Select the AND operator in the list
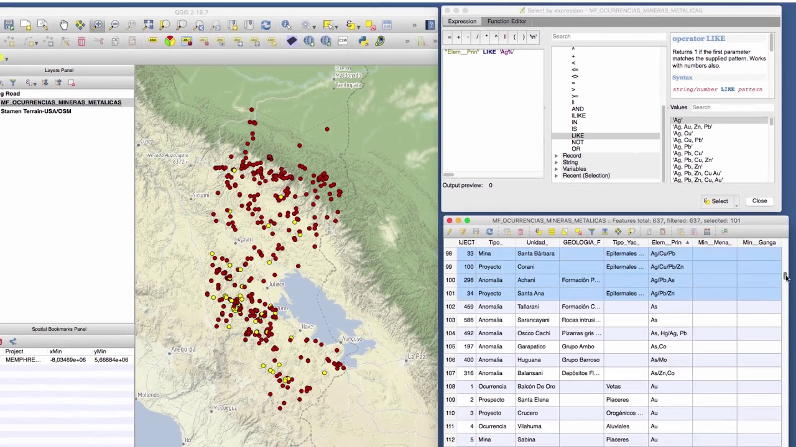The image size is (796, 447). (x=578, y=109)
